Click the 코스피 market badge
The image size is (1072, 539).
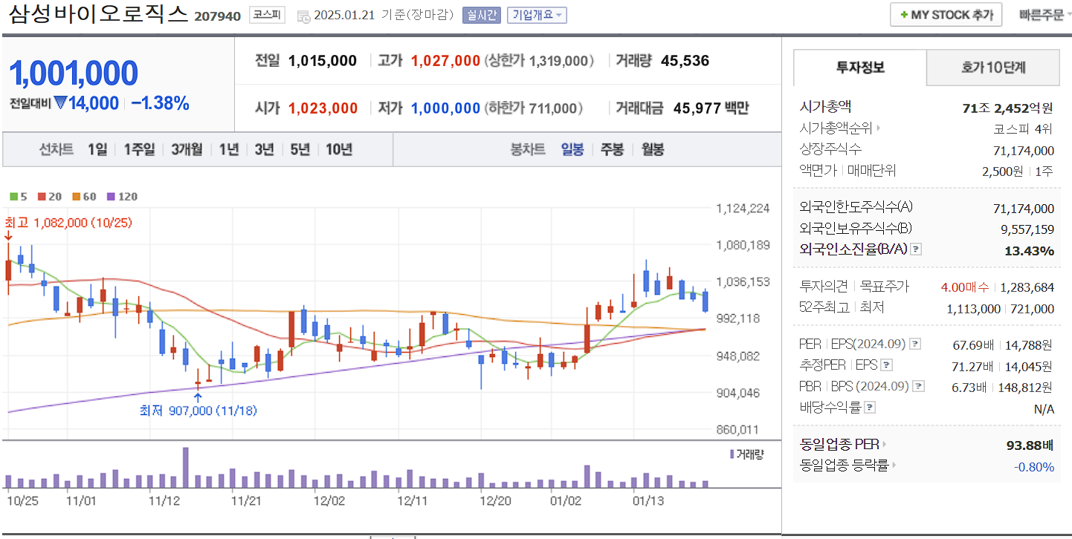[268, 14]
